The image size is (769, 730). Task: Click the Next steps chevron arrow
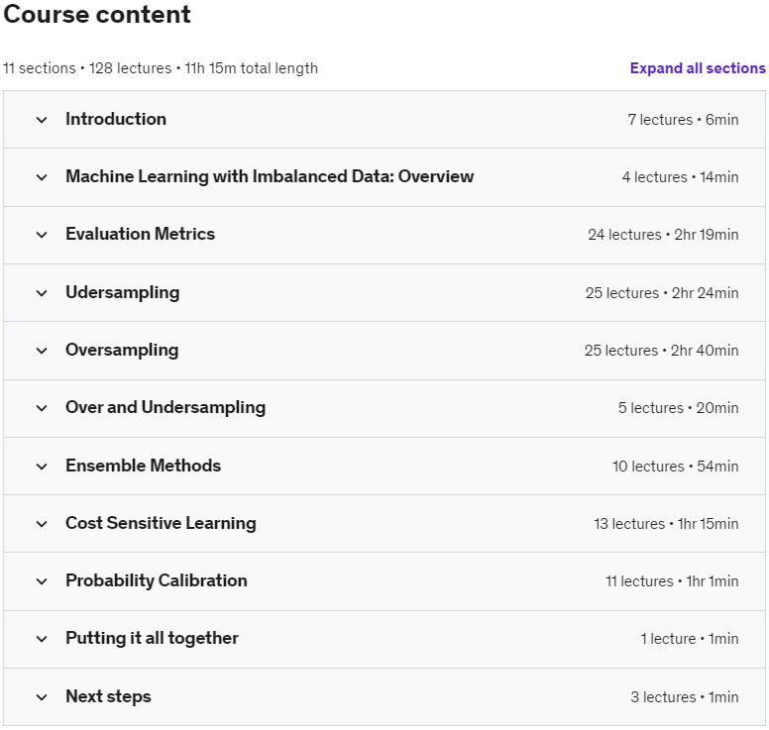click(x=42, y=697)
